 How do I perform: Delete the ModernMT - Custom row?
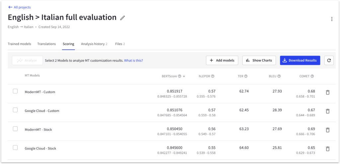tap(328, 92)
